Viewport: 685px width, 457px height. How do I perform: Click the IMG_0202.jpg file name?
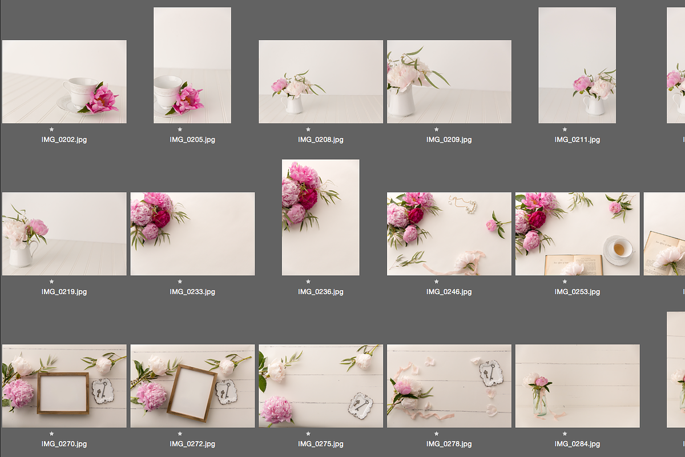point(65,139)
